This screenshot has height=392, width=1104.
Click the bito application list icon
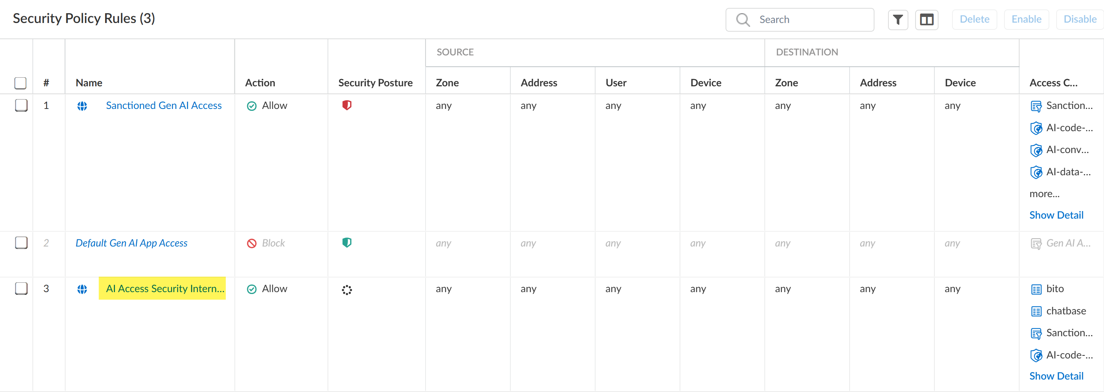tap(1036, 289)
